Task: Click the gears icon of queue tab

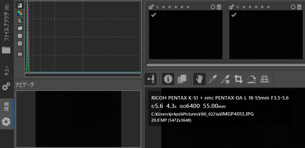Action: (x=6, y=86)
